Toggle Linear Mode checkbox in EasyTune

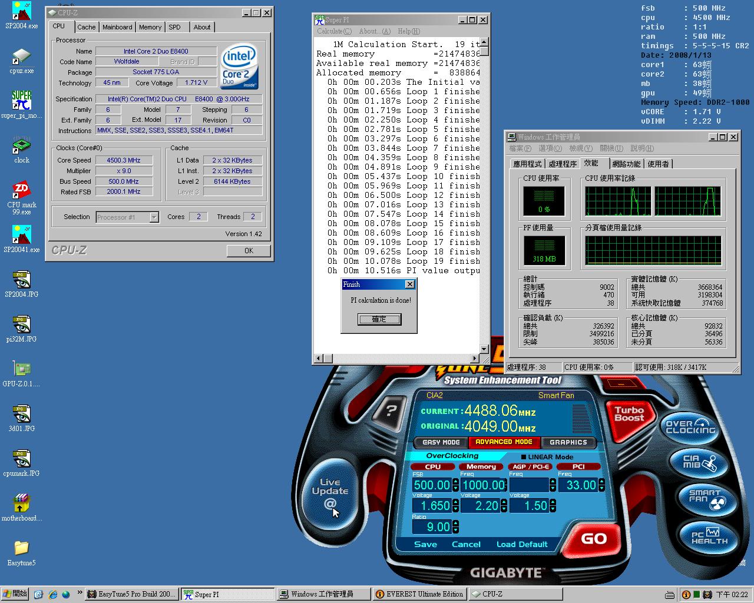[524, 457]
